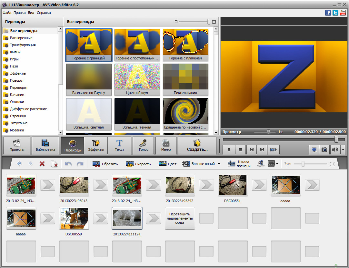
Task: Open the monitor view dropdown arrow
Action: point(277,164)
